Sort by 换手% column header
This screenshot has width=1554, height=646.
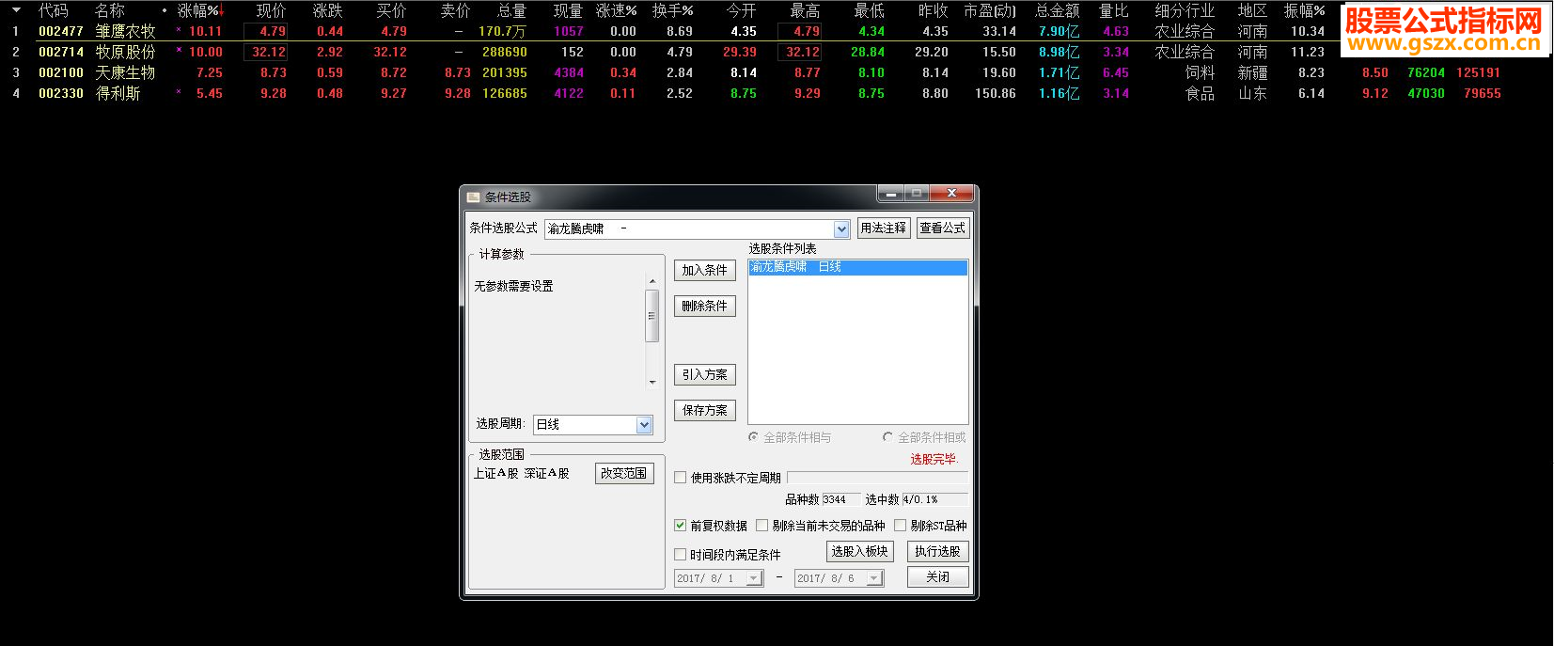pyautogui.click(x=672, y=10)
